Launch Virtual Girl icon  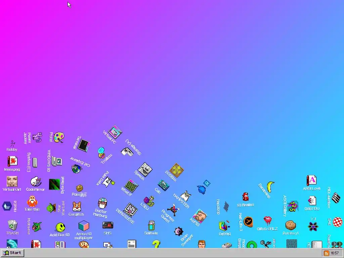coord(12,181)
